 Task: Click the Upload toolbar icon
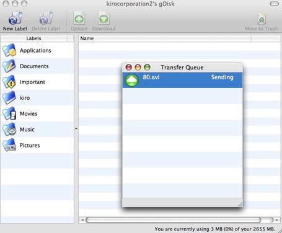pyautogui.click(x=79, y=19)
